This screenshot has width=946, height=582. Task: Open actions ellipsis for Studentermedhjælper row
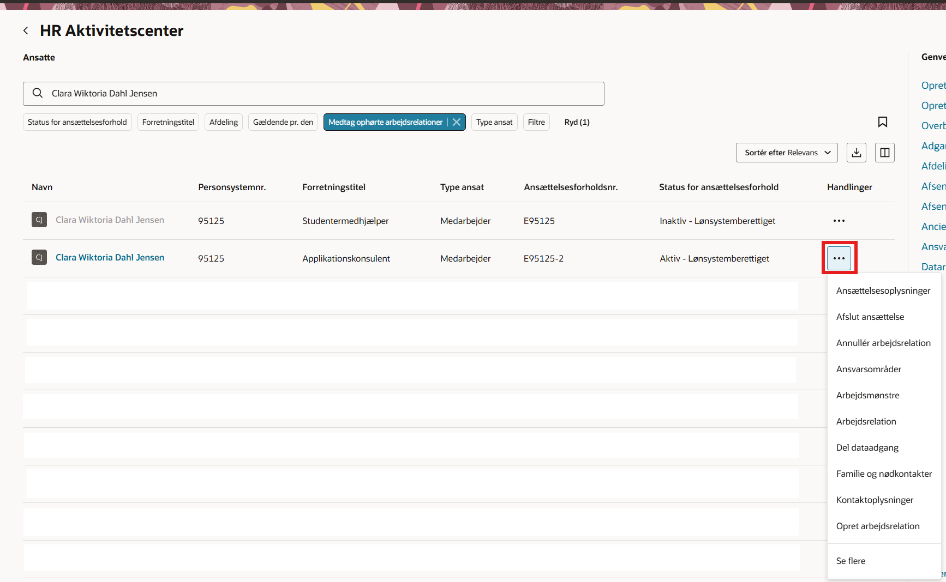click(x=839, y=221)
